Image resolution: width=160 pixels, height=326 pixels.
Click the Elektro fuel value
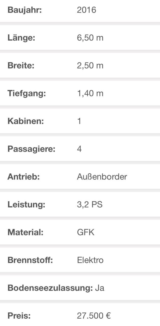[90, 260]
